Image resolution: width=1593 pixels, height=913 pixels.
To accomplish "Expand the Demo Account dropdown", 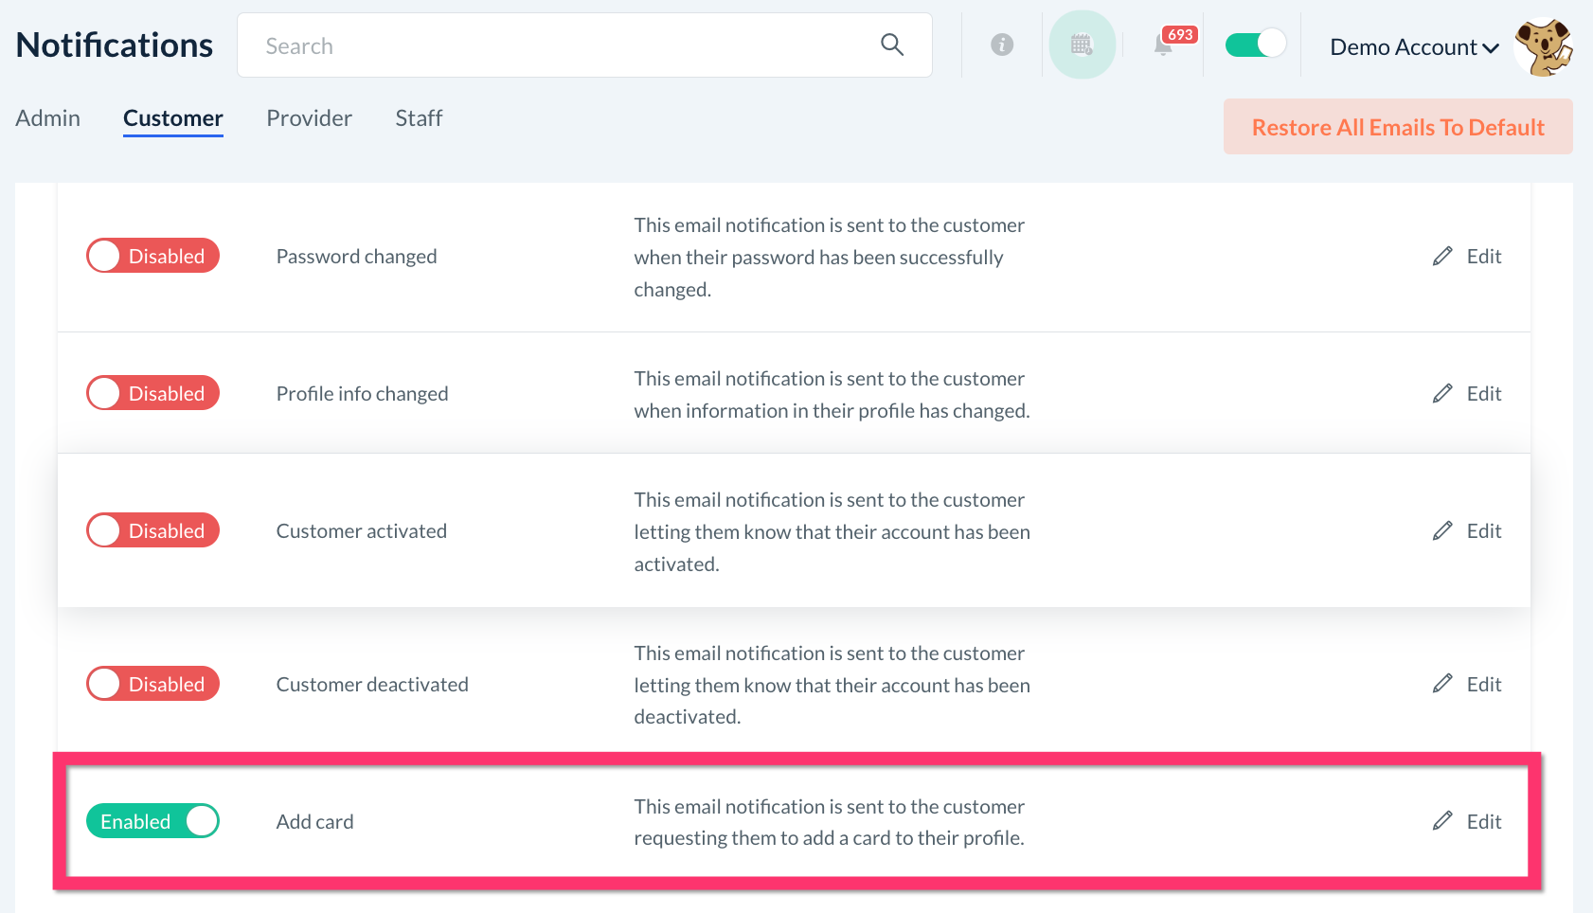I will coord(1414,47).
